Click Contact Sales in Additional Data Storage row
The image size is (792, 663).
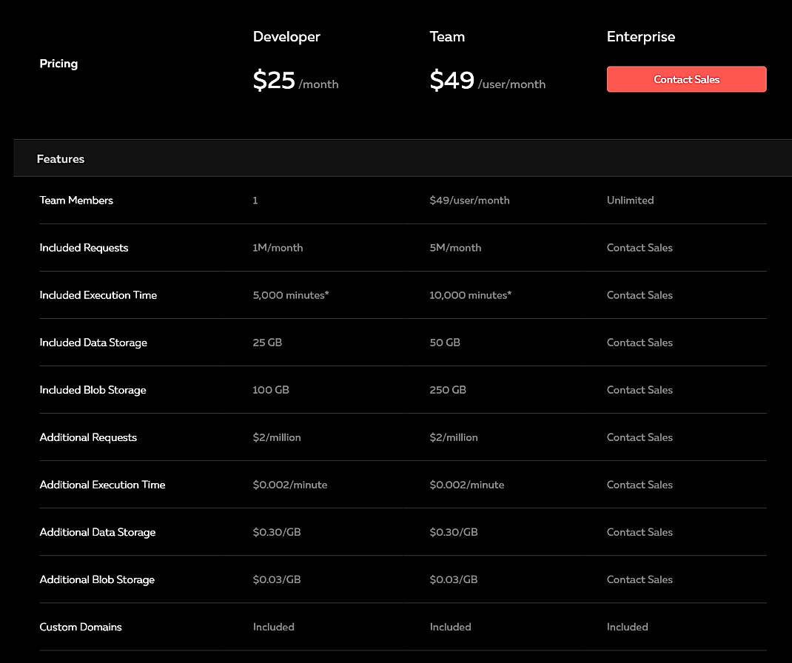[x=640, y=533]
